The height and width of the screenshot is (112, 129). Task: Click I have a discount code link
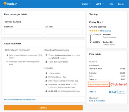pyautogui.click(x=99, y=85)
